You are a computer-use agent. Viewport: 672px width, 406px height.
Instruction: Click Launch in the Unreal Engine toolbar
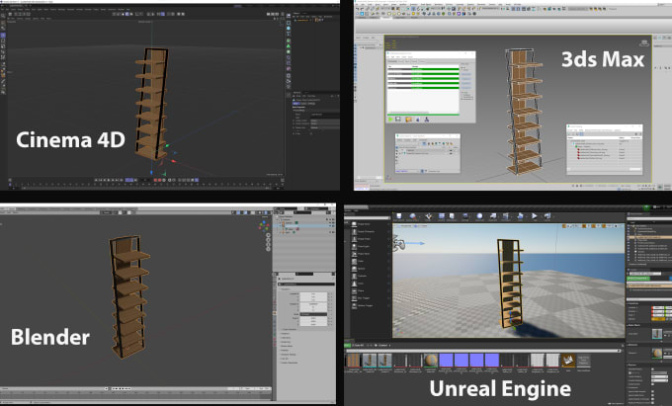pos(547,217)
